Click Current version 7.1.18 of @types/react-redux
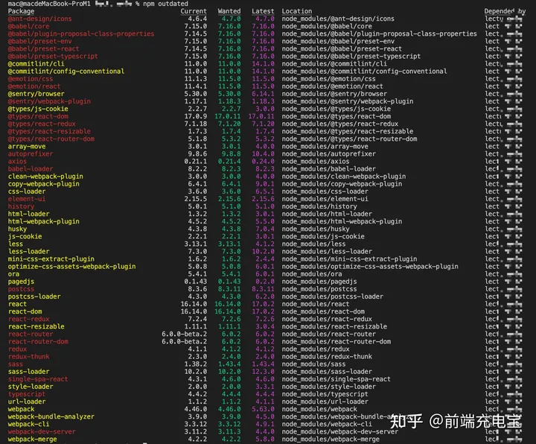Image resolution: width=536 pixels, height=444 pixels. click(196, 124)
